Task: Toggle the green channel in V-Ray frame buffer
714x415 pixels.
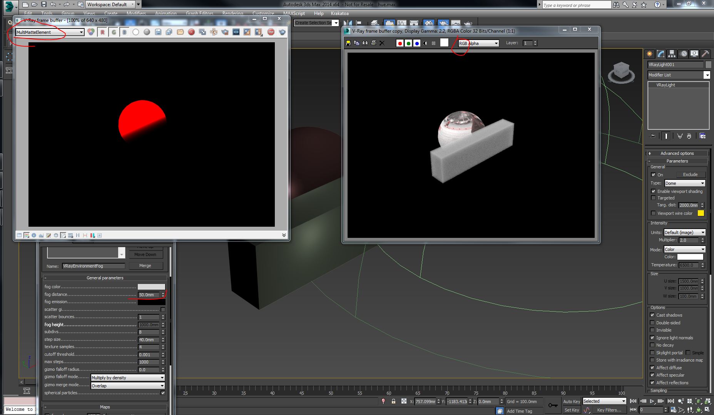Action: tap(114, 32)
